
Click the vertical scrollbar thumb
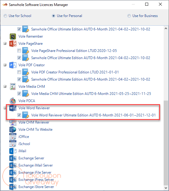(x=166, y=143)
